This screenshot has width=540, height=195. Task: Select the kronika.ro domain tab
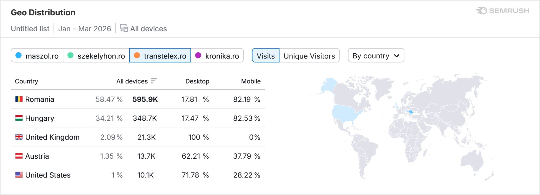coord(217,56)
